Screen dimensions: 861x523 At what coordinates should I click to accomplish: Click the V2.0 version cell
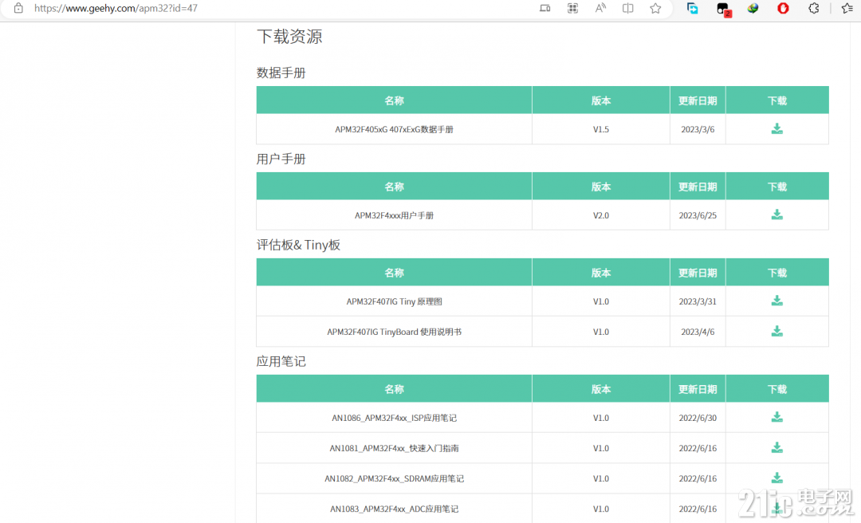[x=601, y=215]
